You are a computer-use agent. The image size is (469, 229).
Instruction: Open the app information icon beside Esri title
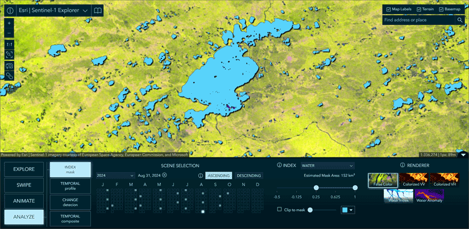(10, 10)
